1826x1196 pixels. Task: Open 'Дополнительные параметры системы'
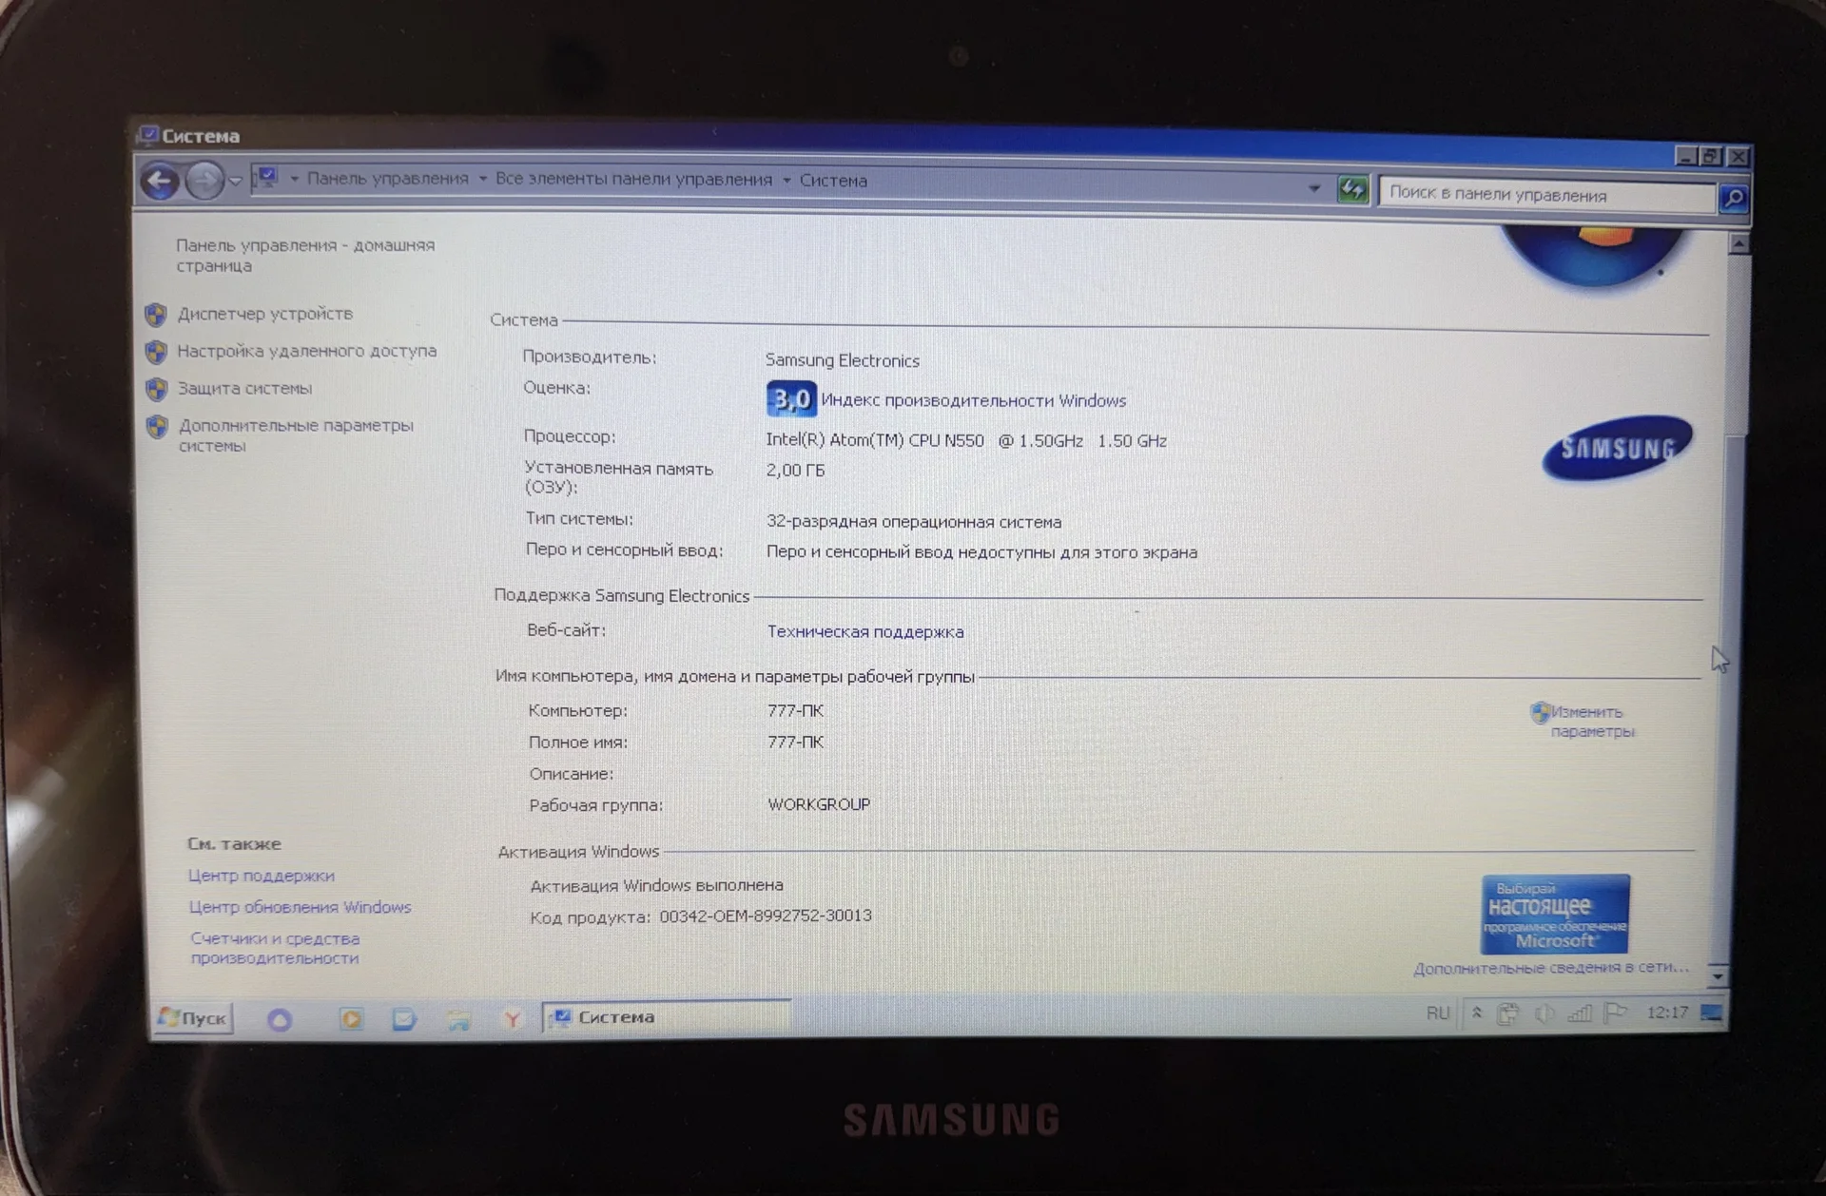[296, 435]
